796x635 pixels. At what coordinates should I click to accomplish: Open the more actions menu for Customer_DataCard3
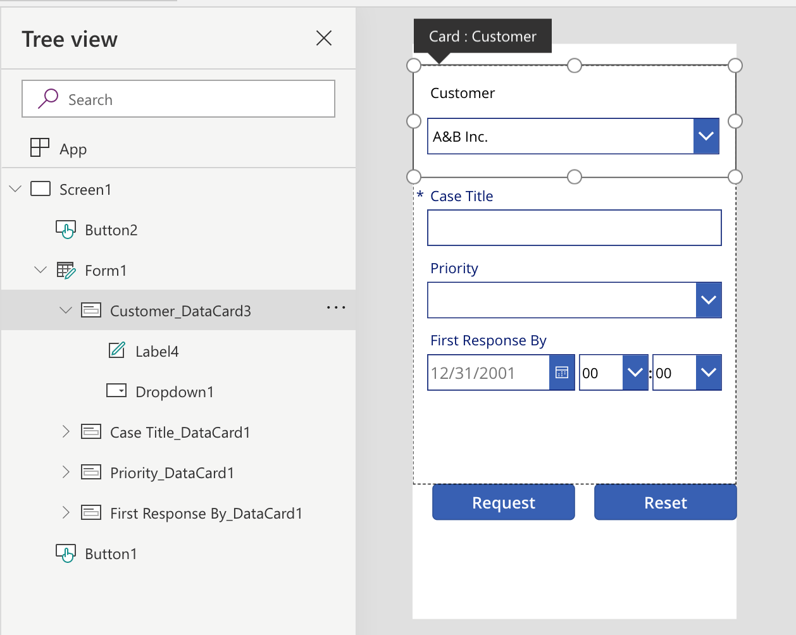point(336,308)
